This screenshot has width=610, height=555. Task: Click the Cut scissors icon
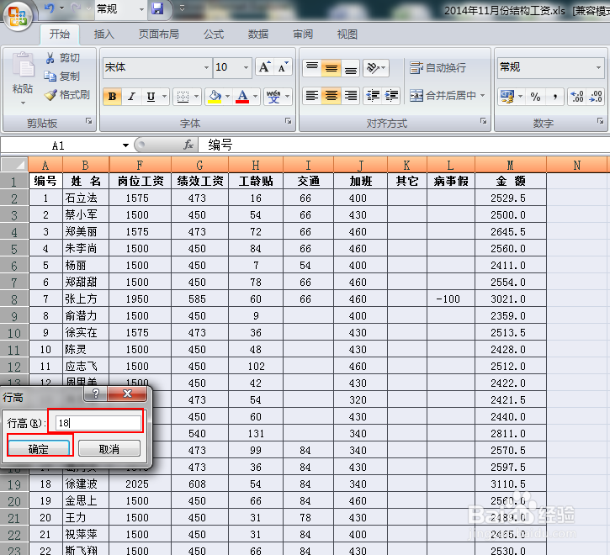coord(50,58)
